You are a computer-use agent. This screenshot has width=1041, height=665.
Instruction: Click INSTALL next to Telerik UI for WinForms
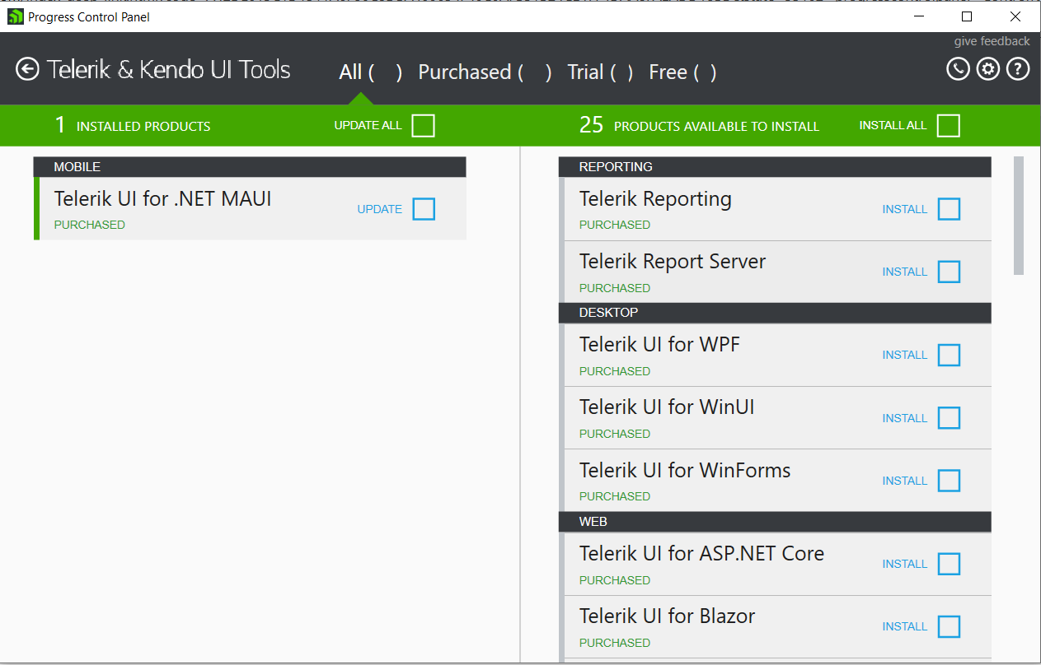[904, 481]
